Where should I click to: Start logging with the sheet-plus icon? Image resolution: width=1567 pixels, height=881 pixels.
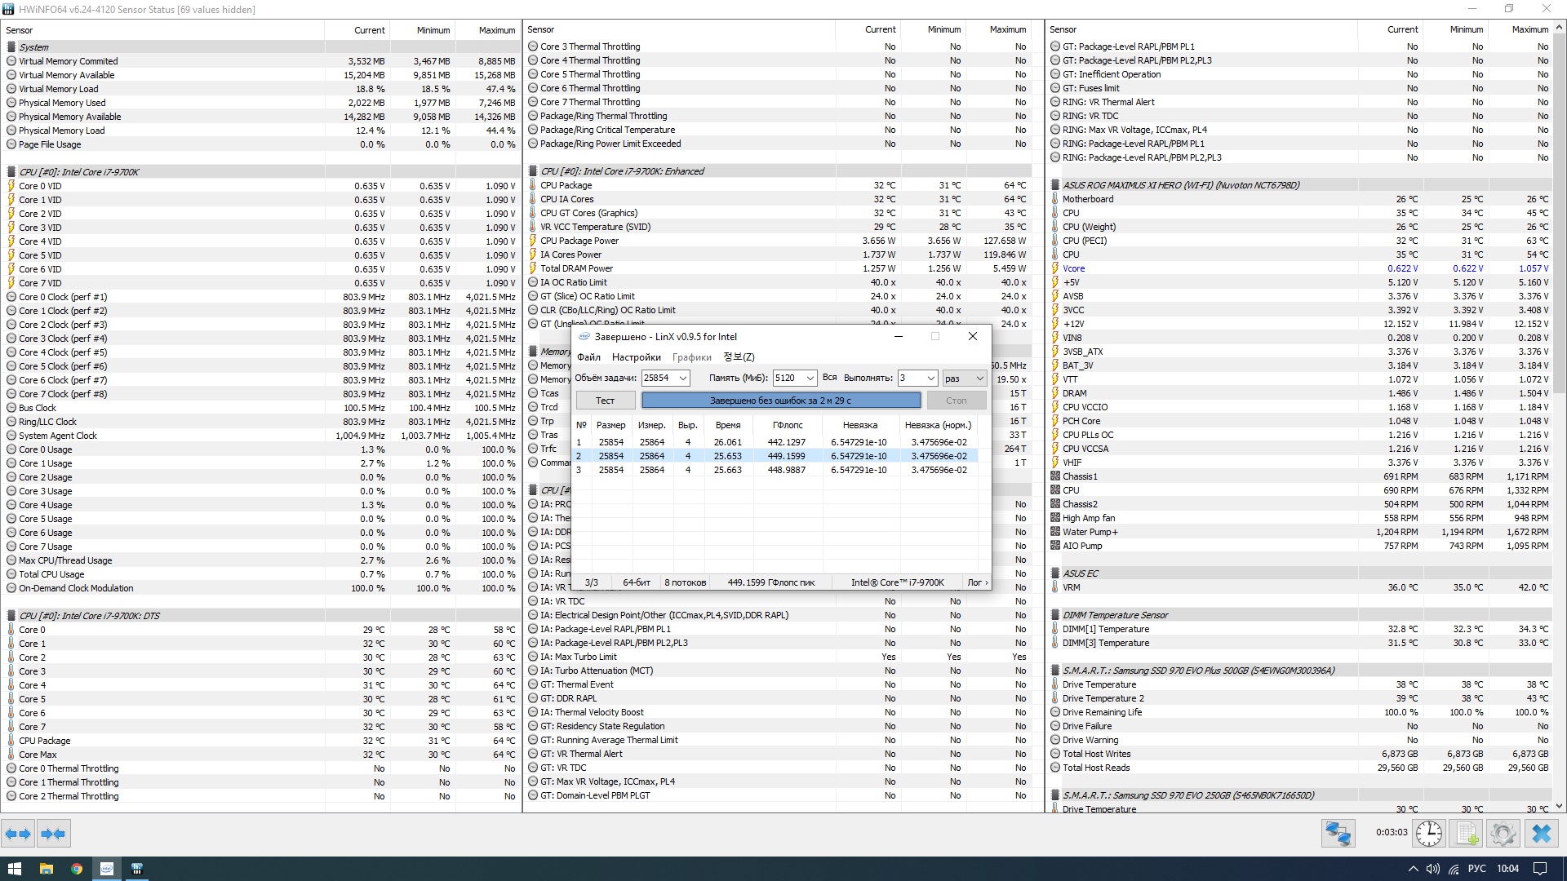pyautogui.click(x=1466, y=834)
